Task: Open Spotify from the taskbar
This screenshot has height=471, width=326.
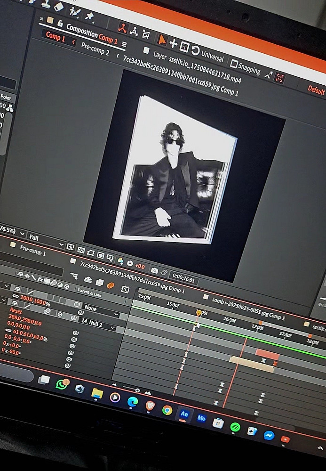Action: tap(235, 426)
